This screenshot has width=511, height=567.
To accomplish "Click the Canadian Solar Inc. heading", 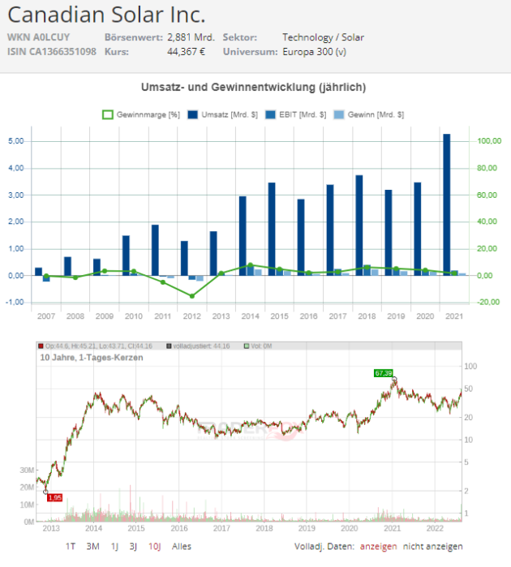I will point(107,15).
